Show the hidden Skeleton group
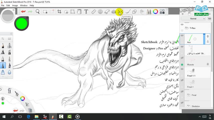Viewport: 214px width, 120px height. (x=182, y=103)
